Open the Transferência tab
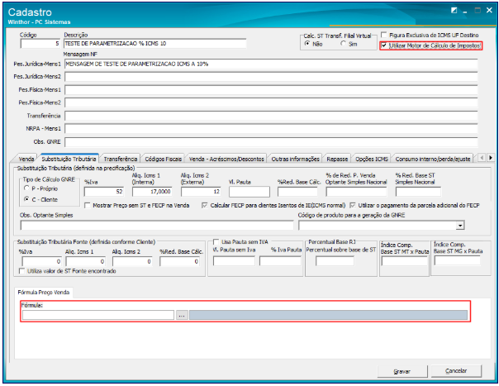This screenshot has width=499, height=386. [121, 159]
